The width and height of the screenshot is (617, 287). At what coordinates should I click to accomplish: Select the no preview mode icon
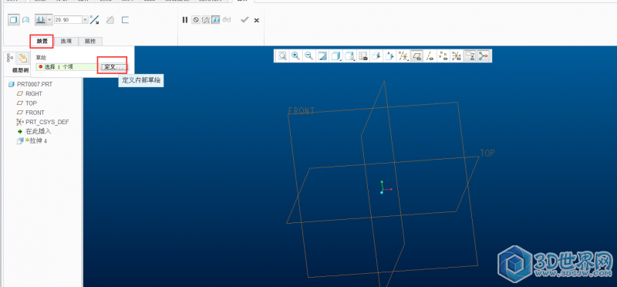[196, 20]
